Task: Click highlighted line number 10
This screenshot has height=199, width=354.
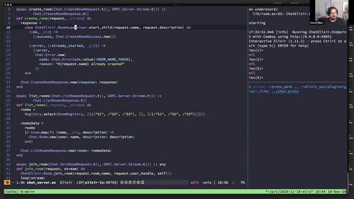Action: point(8,28)
